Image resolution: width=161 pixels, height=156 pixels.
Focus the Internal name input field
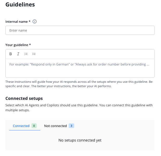point(80,30)
